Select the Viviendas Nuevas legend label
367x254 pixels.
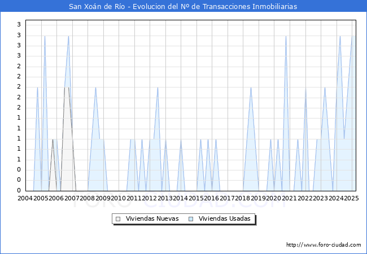pyautogui.click(x=152, y=218)
